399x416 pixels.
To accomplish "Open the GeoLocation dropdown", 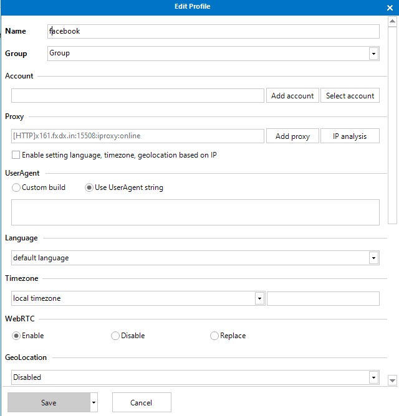I will point(373,377).
